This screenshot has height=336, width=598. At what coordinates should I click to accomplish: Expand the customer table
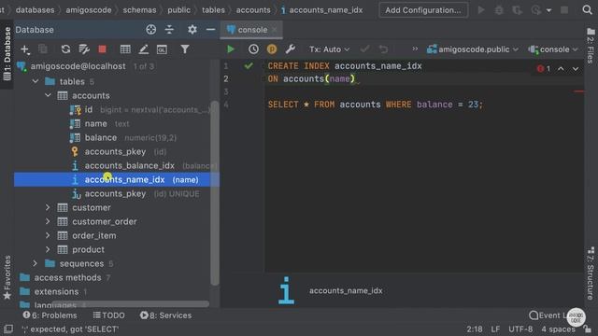click(48, 207)
